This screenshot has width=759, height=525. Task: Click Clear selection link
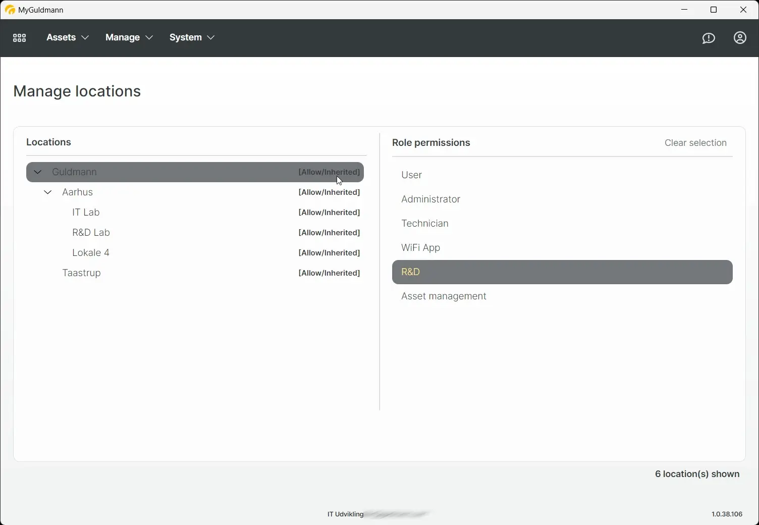tap(695, 143)
